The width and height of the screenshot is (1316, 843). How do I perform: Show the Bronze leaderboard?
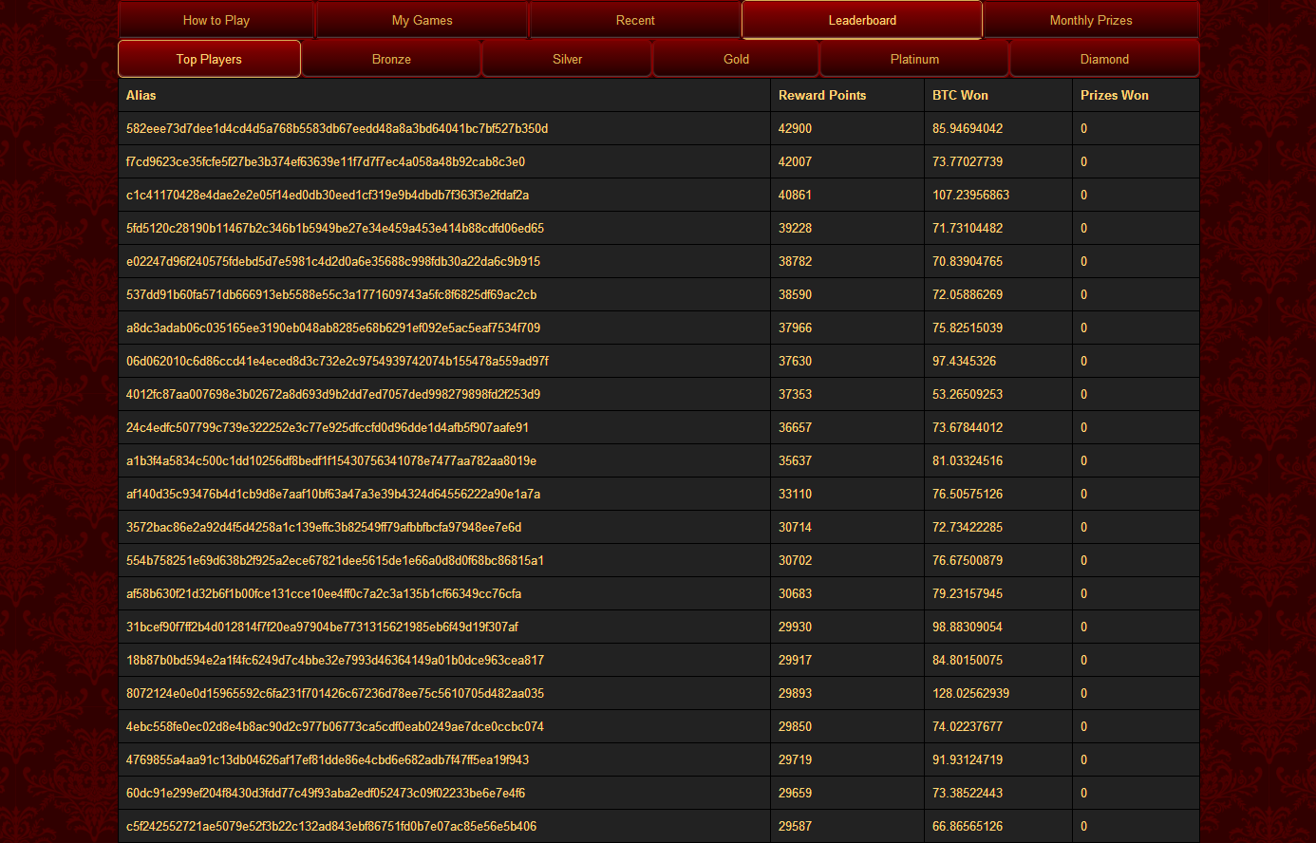(x=391, y=59)
